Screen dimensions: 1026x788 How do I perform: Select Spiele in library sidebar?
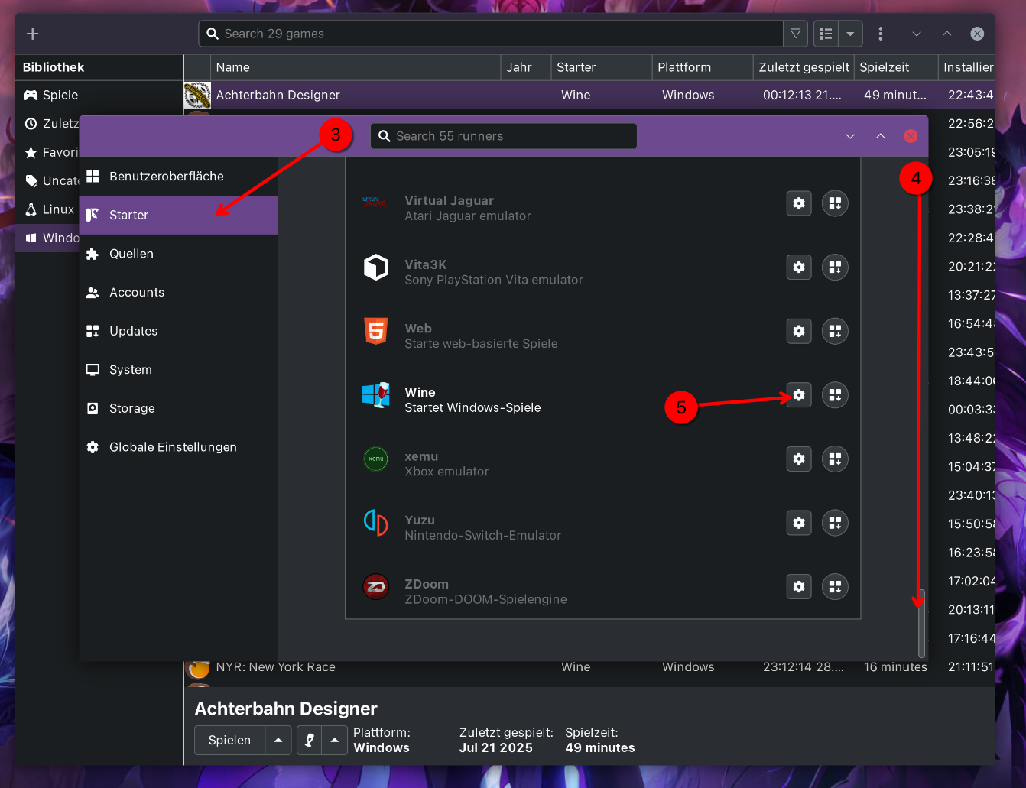click(99, 95)
